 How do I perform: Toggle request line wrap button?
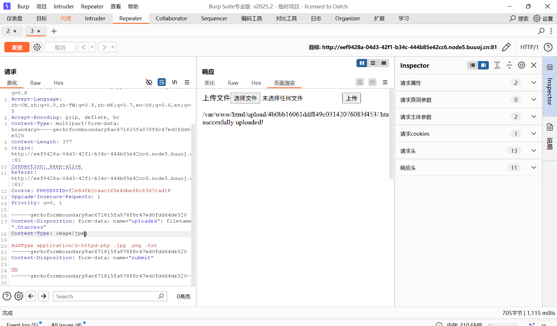[162, 82]
